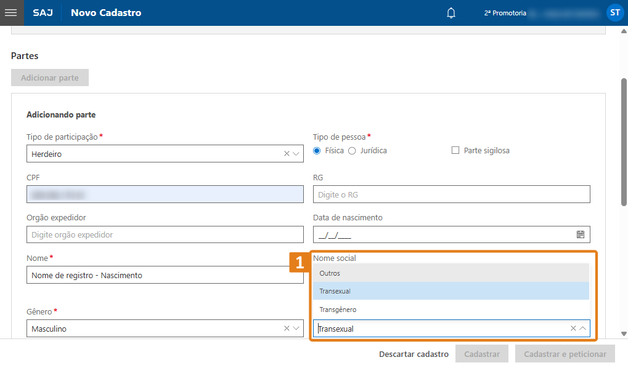Select the Jurídica person type
This screenshot has height=368, width=628.
click(353, 151)
